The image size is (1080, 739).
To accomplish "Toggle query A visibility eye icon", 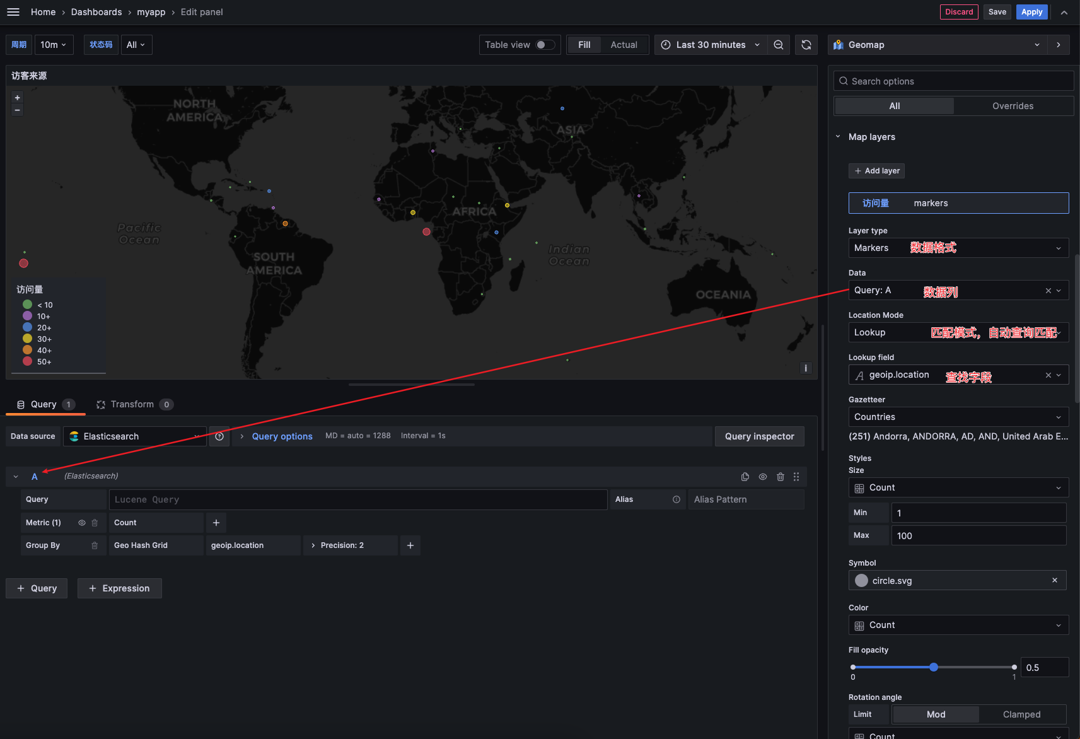I will click(x=763, y=477).
